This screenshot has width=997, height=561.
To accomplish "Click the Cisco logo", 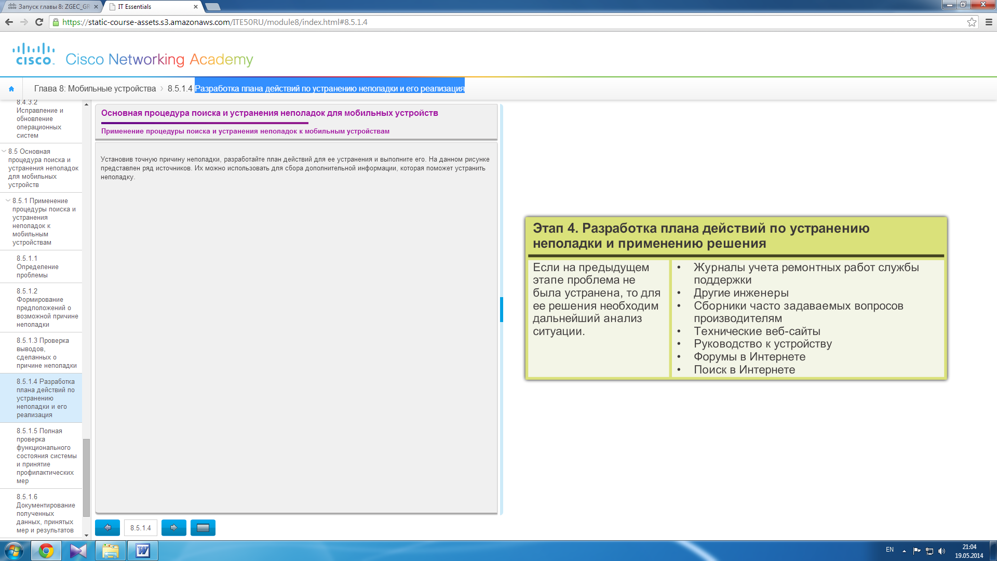I will (x=33, y=54).
